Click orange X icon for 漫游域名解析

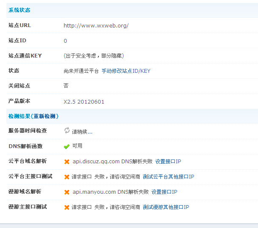[x=67, y=192]
